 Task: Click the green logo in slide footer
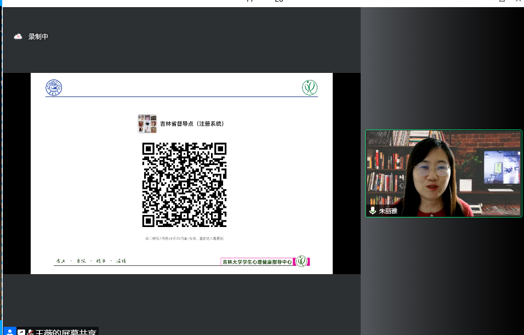(x=301, y=262)
